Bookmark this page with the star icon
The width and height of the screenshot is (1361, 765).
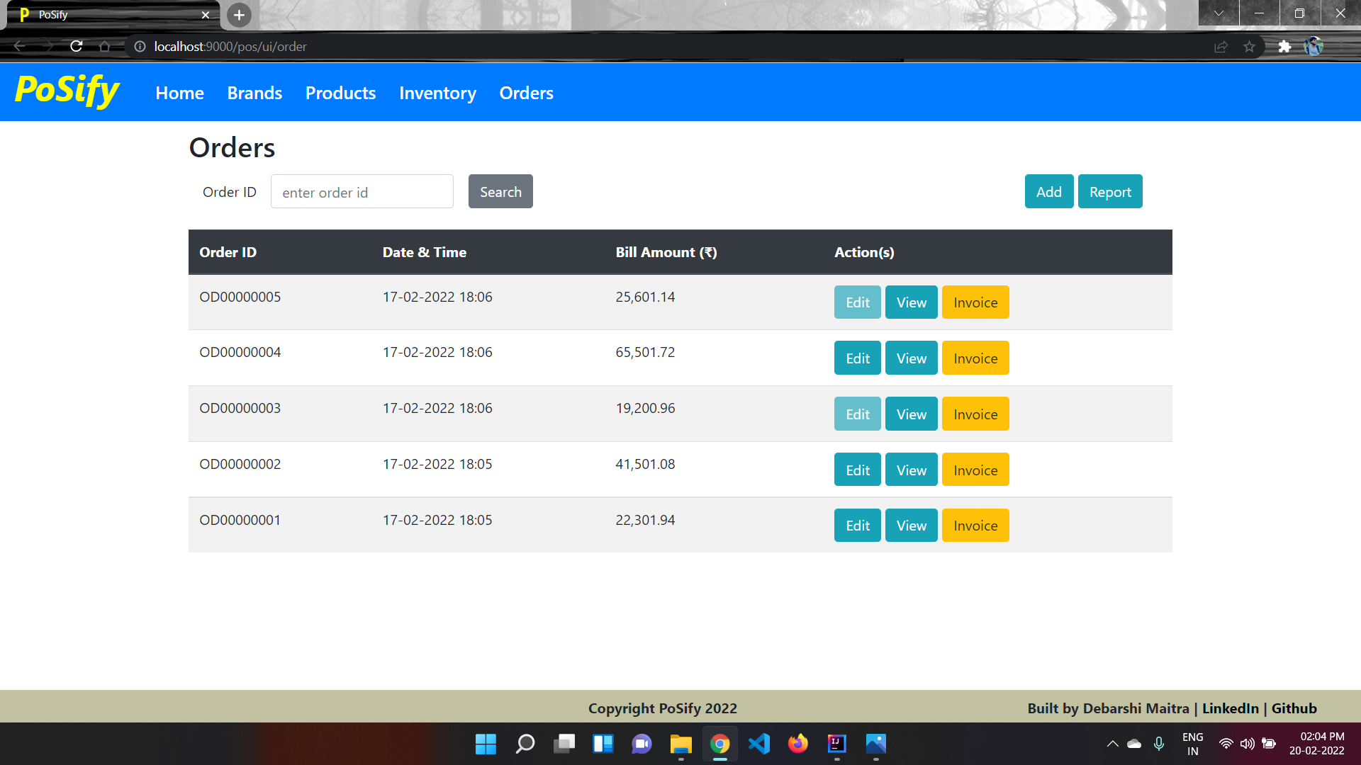click(x=1249, y=47)
